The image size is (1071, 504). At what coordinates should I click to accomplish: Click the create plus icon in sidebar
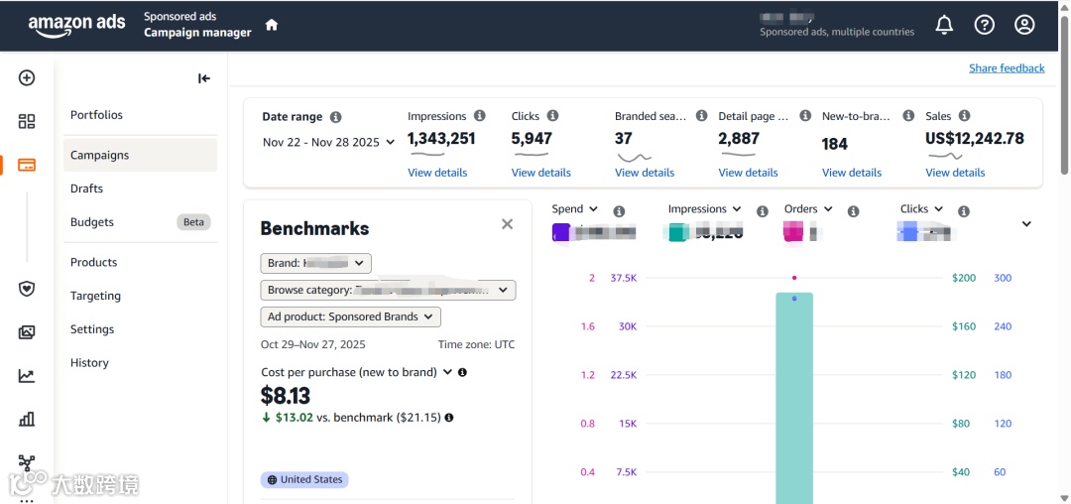pos(27,77)
